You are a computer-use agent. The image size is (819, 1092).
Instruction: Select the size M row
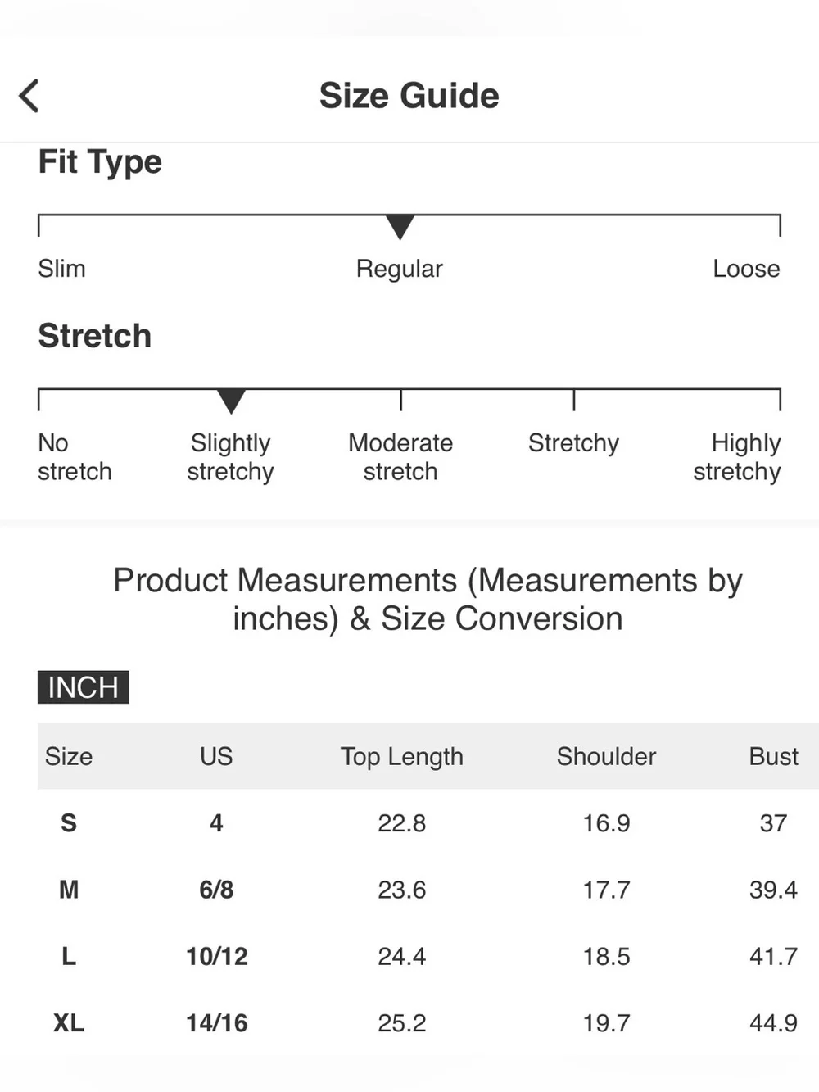point(428,890)
